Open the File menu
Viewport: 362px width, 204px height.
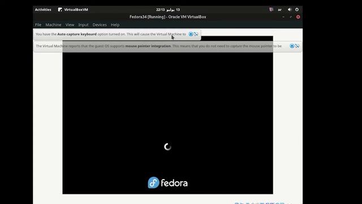point(38,25)
